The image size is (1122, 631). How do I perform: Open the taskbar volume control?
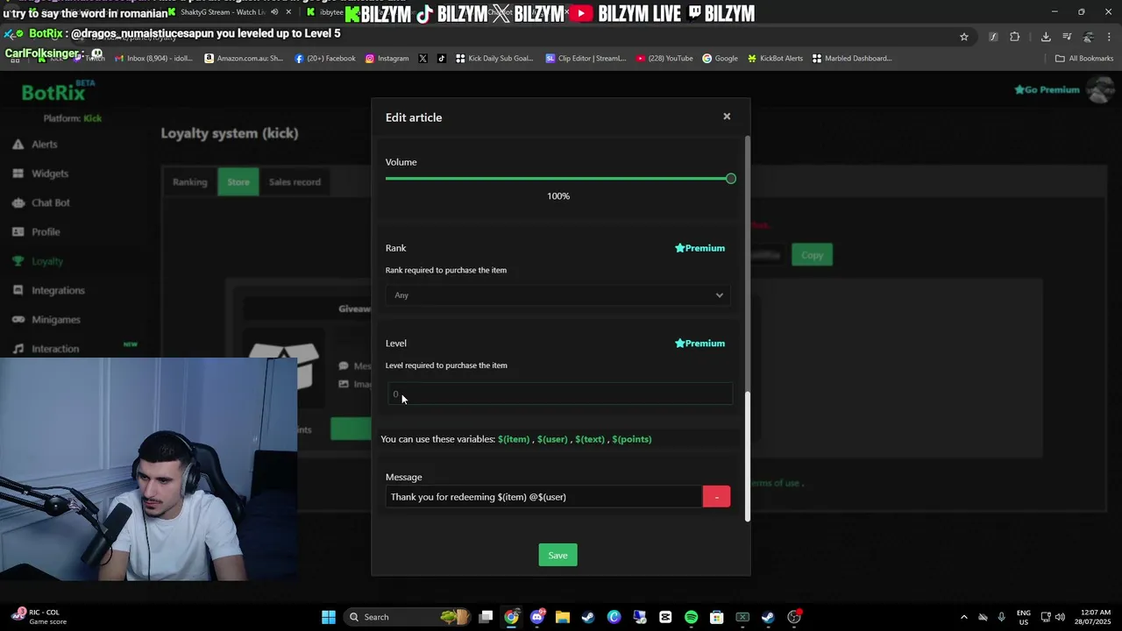click(1061, 617)
